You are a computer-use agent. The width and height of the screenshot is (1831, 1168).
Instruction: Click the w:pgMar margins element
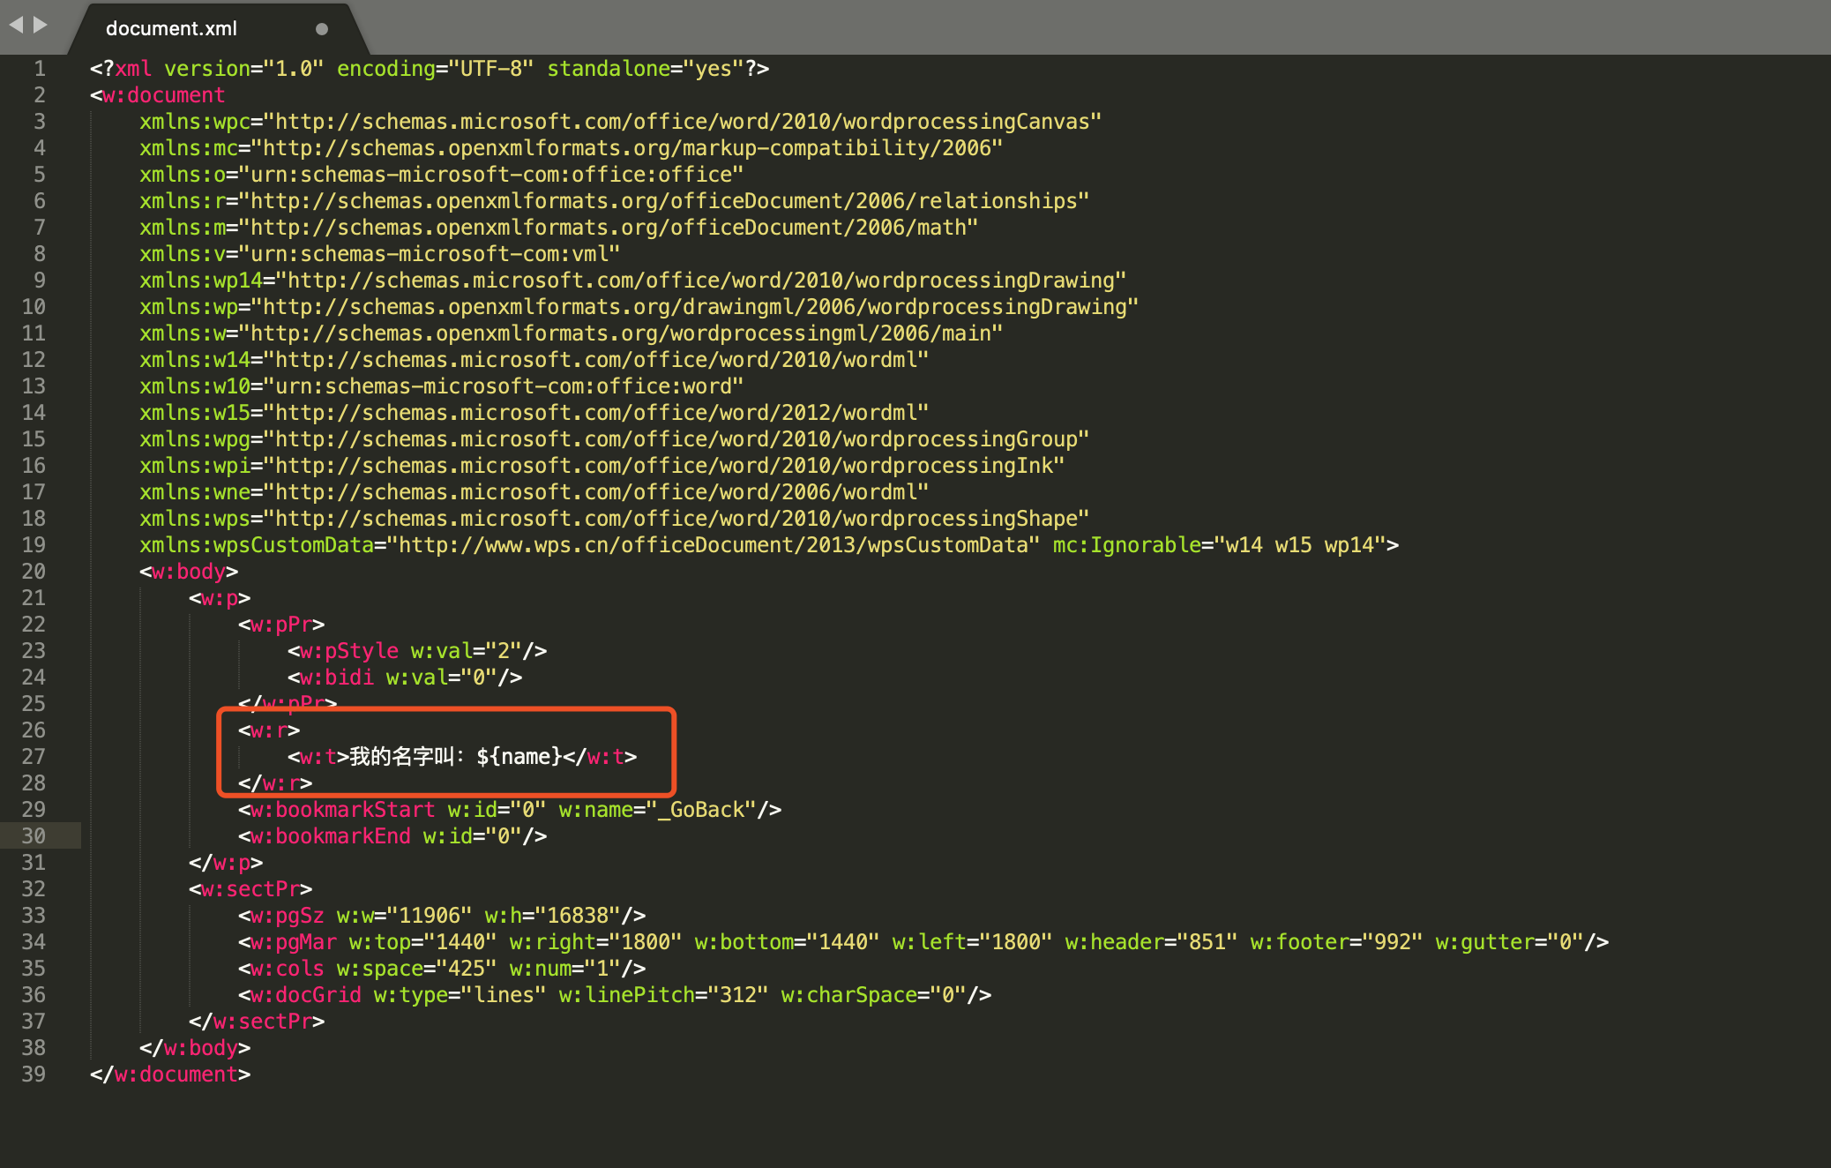point(923,941)
